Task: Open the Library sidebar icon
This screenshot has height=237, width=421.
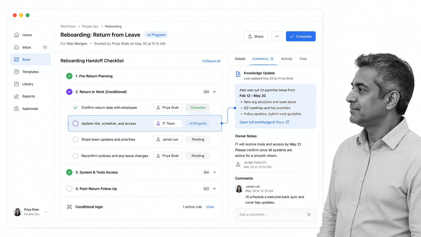Action: point(17,84)
